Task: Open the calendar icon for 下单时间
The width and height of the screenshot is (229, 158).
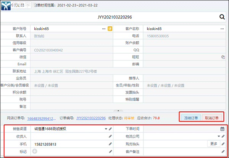Action: pos(222,129)
